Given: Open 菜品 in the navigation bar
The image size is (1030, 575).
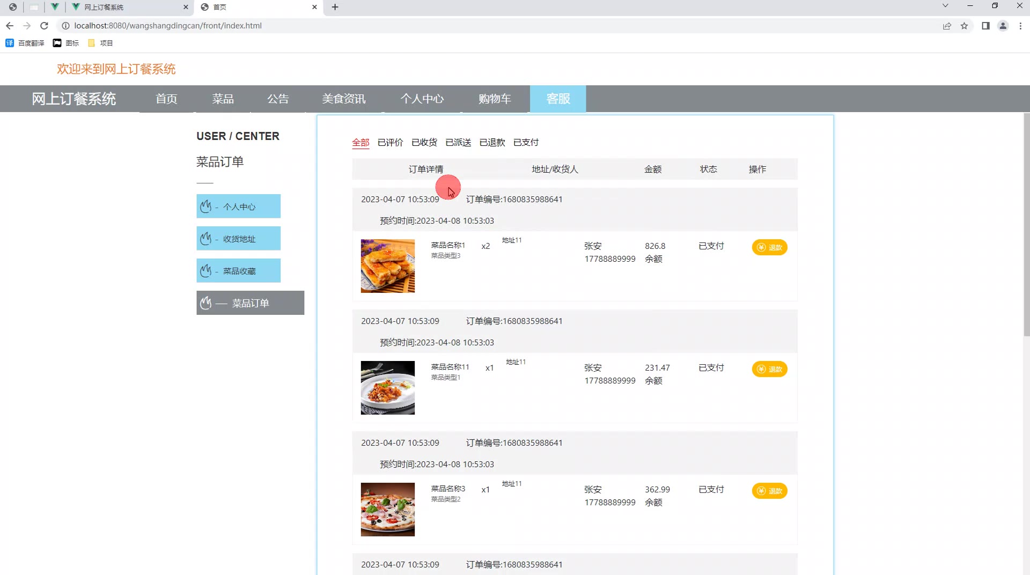Looking at the screenshot, I should (223, 99).
